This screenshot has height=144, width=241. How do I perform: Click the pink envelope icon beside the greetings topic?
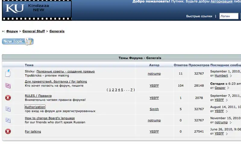point(8,85)
